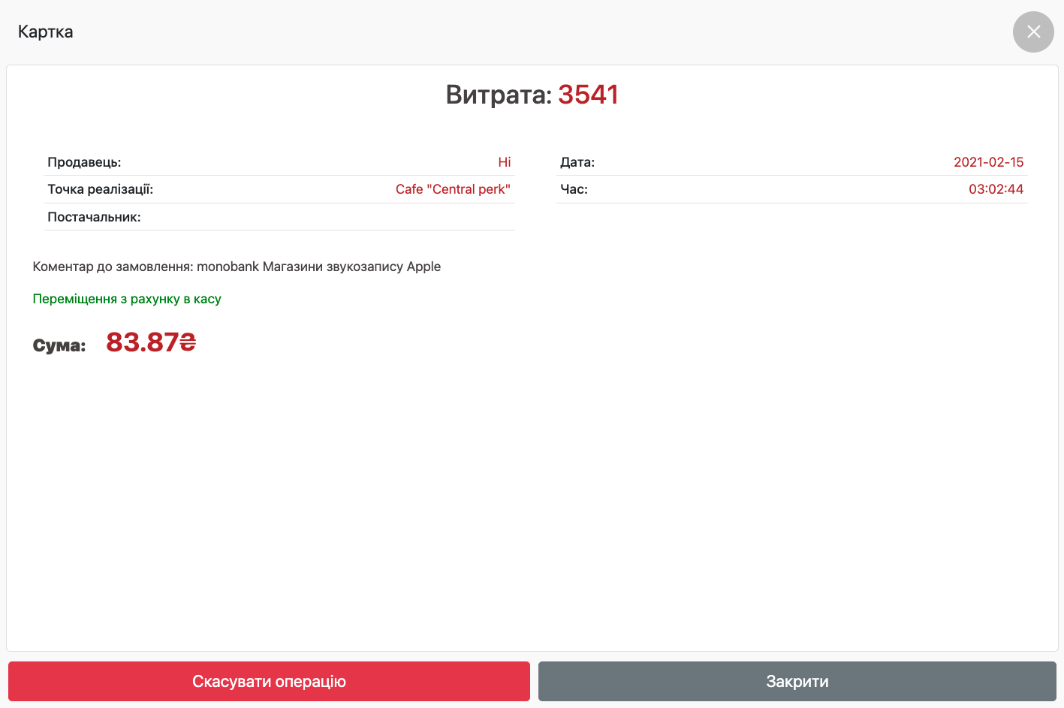Image resolution: width=1064 pixels, height=708 pixels.
Task: Click the Дата label
Action: pyautogui.click(x=577, y=162)
